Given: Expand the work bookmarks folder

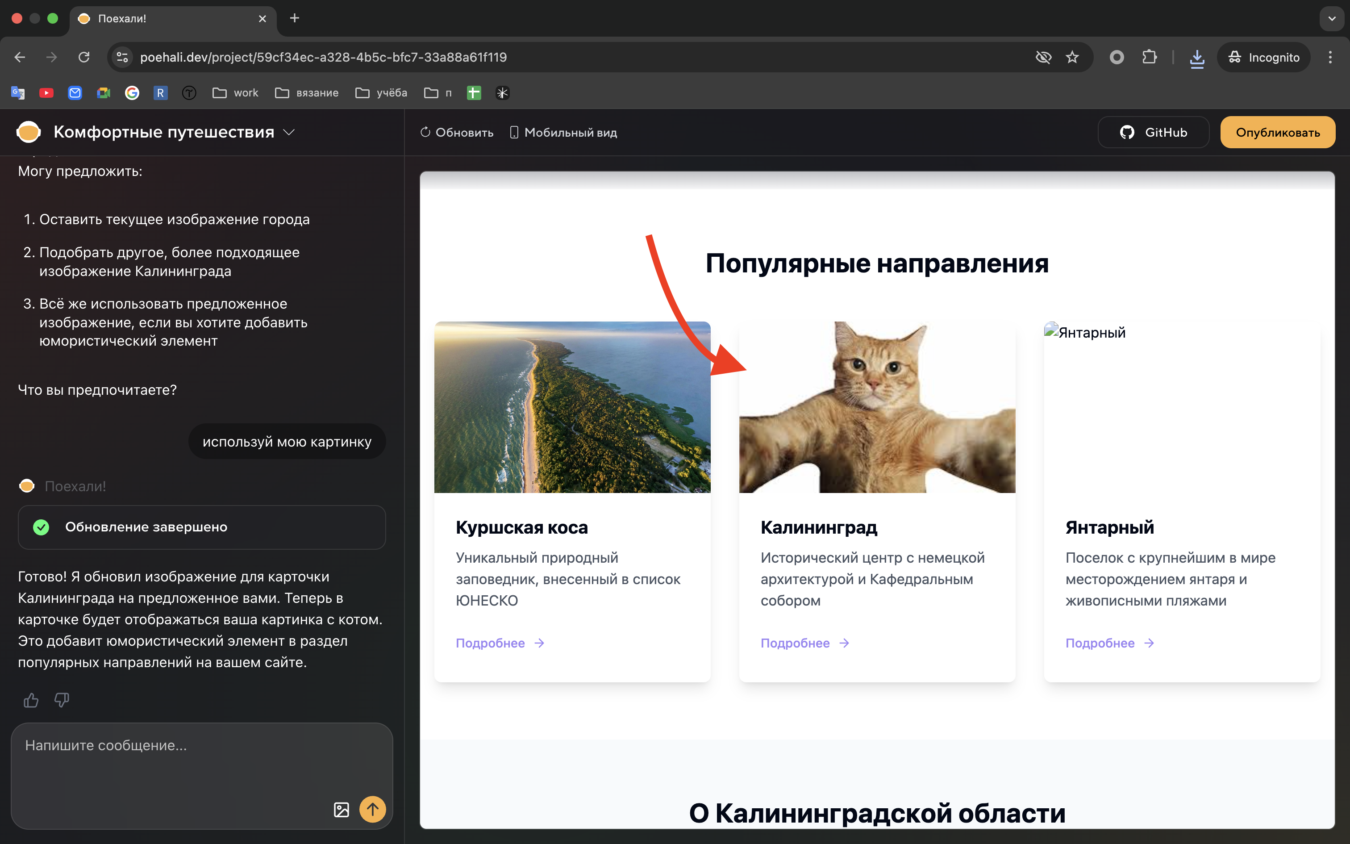Looking at the screenshot, I should (234, 93).
